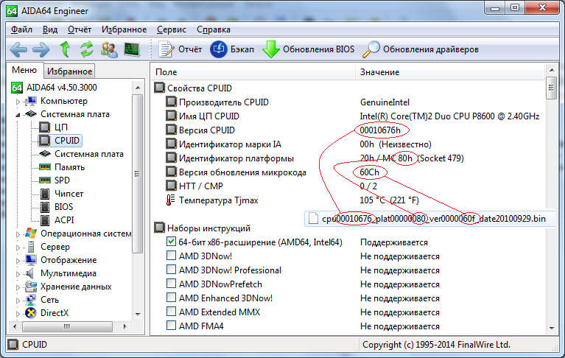Open Обновления драйверов from the toolbar

421,49
